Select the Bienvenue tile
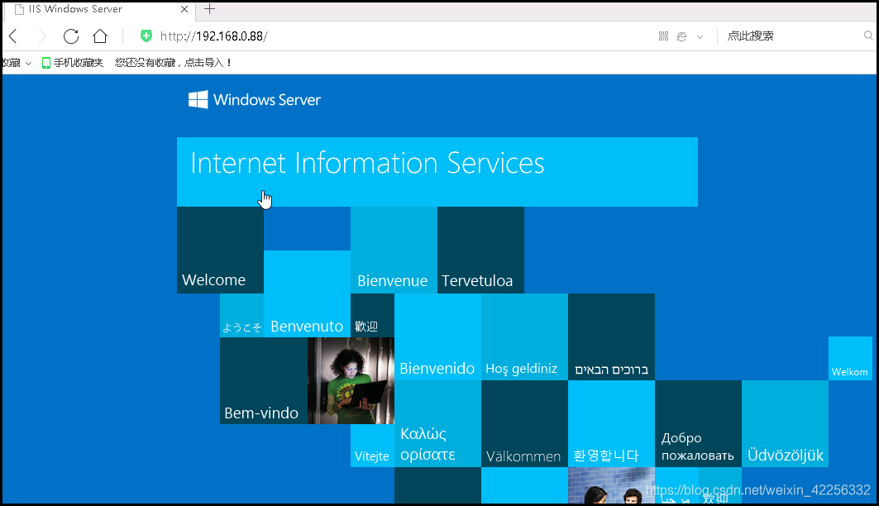The width and height of the screenshot is (879, 506). tap(394, 250)
